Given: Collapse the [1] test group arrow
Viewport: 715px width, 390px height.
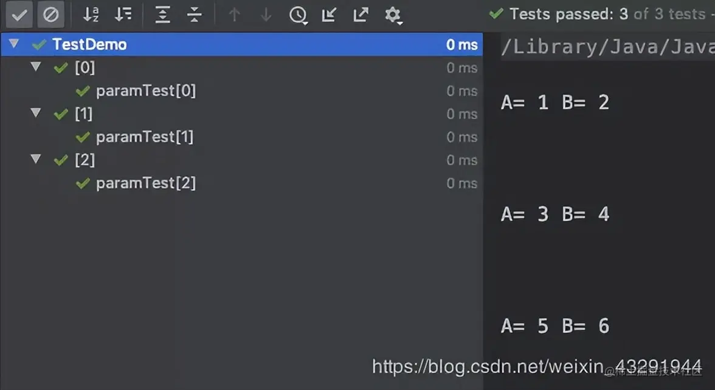Looking at the screenshot, I should pyautogui.click(x=35, y=113).
